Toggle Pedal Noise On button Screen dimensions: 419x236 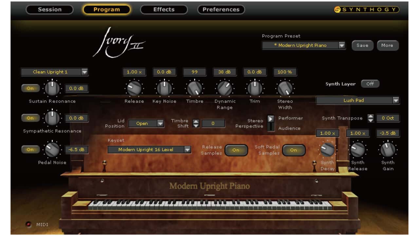tap(30, 149)
